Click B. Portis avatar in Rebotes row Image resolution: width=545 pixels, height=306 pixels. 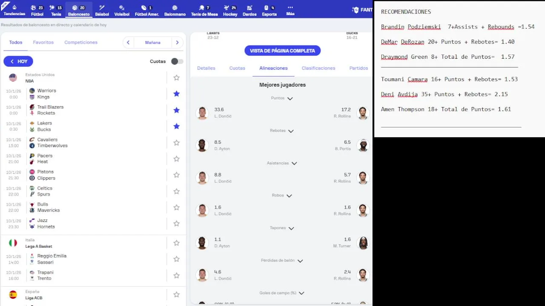coord(363,145)
